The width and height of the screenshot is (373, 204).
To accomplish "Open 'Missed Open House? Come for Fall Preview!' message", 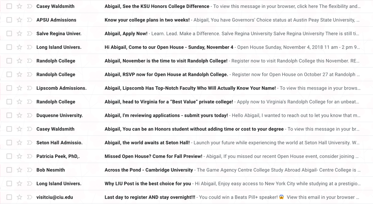I will coord(153,156).
